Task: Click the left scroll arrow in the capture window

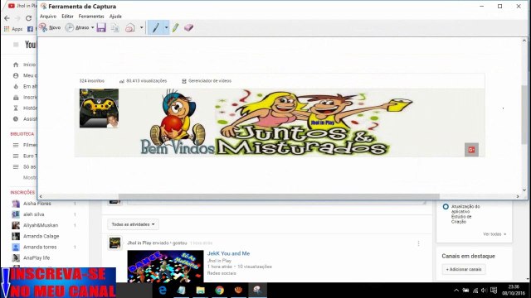Action: click(x=41, y=196)
